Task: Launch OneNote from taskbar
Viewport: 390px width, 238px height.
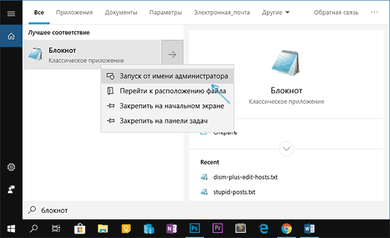Action: click(x=172, y=228)
